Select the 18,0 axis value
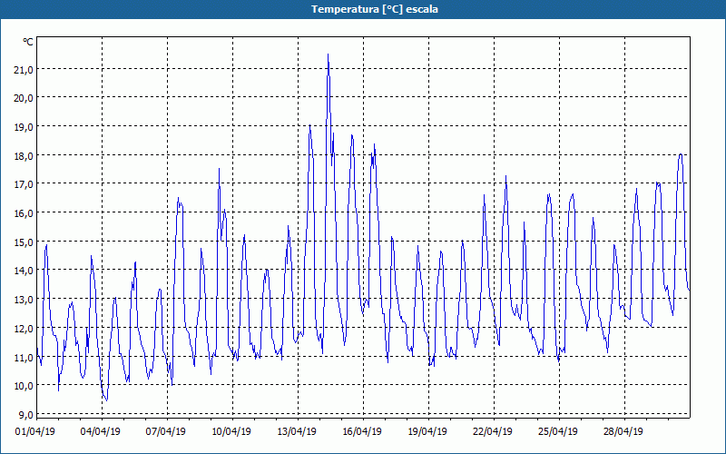 pos(24,155)
